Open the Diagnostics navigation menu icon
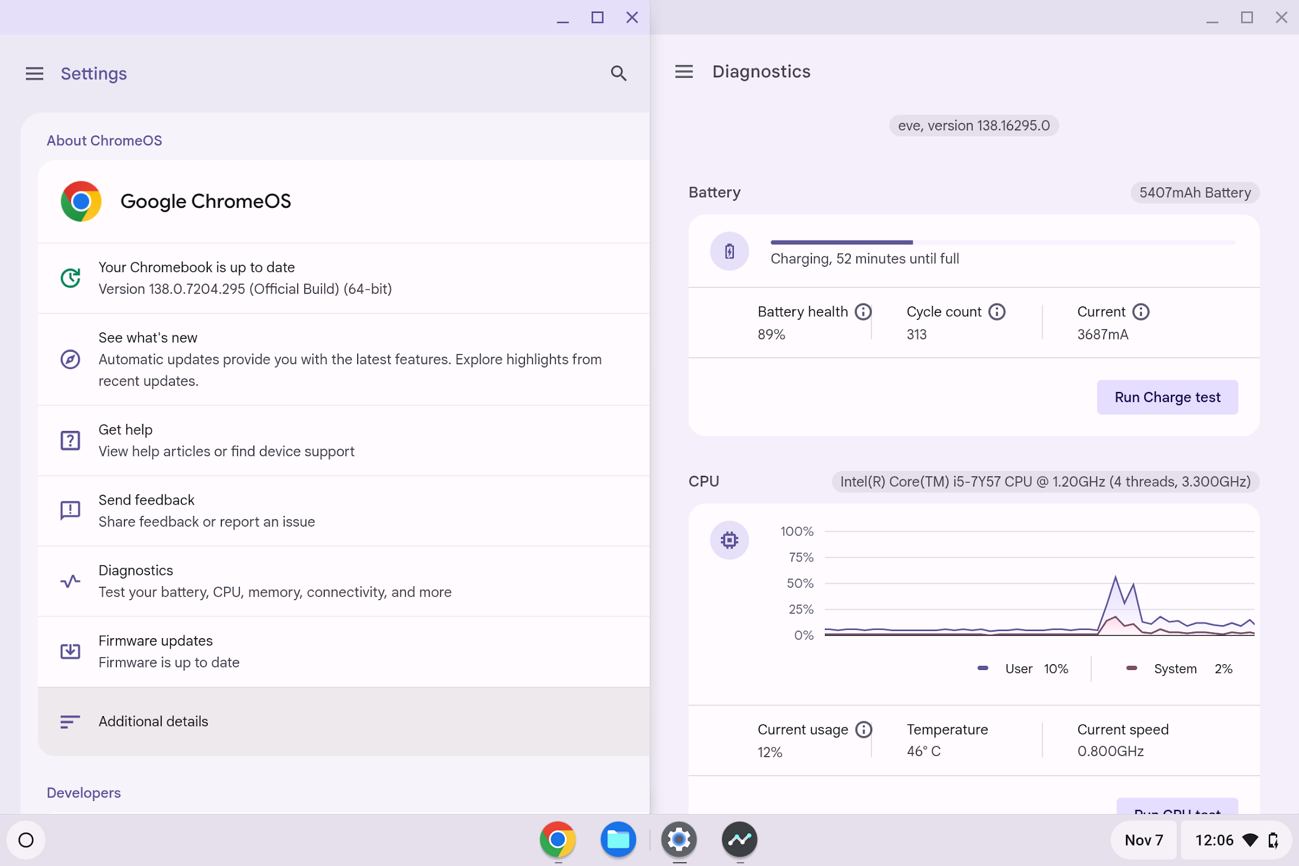Viewport: 1299px width, 866px height. point(684,71)
